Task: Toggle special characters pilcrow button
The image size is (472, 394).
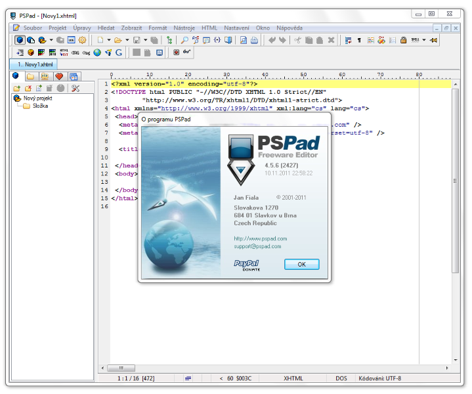Action: (x=359, y=40)
